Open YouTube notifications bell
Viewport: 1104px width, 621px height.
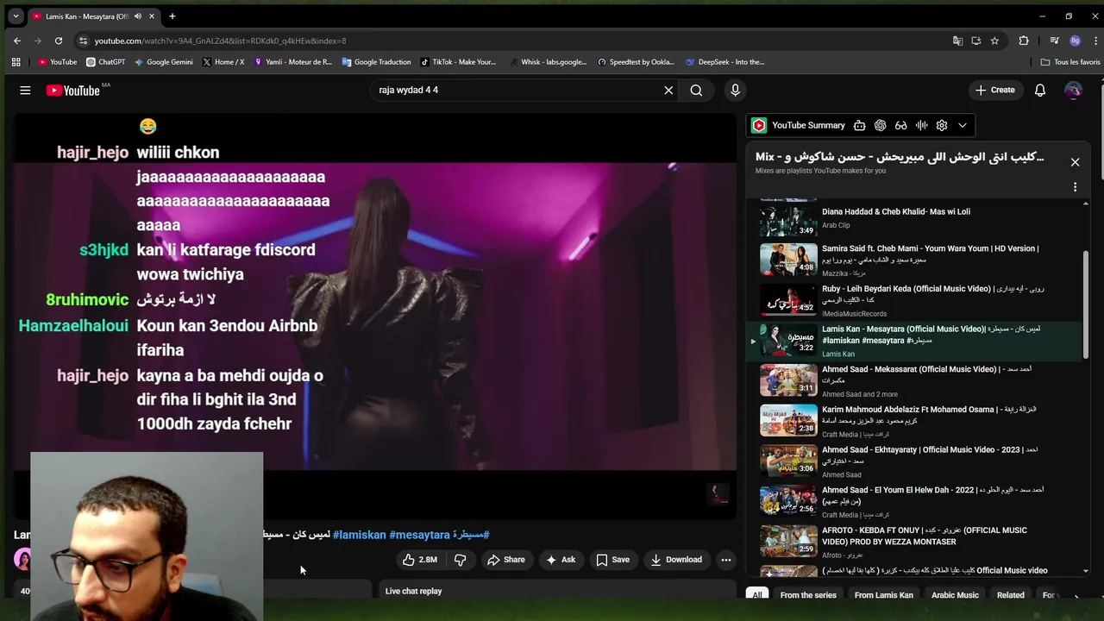tap(1040, 90)
